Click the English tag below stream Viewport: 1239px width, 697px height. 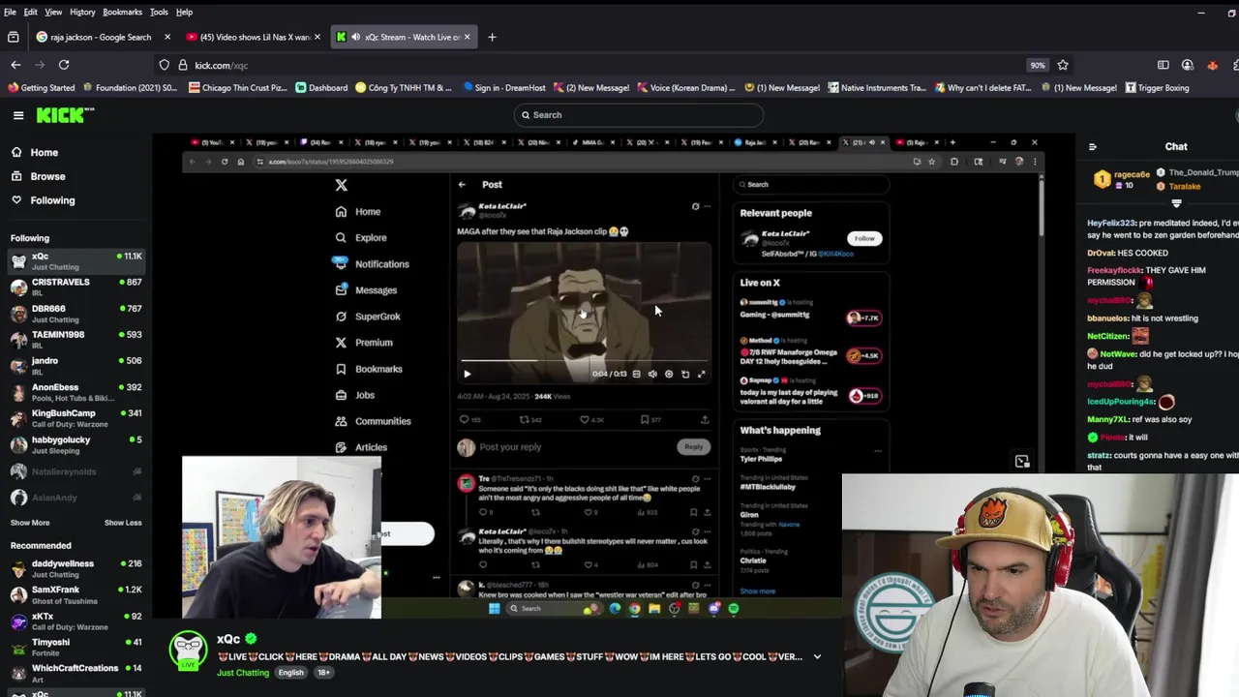(290, 673)
